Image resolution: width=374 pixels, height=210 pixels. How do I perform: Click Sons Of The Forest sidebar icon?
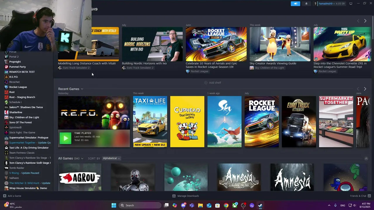6,123
